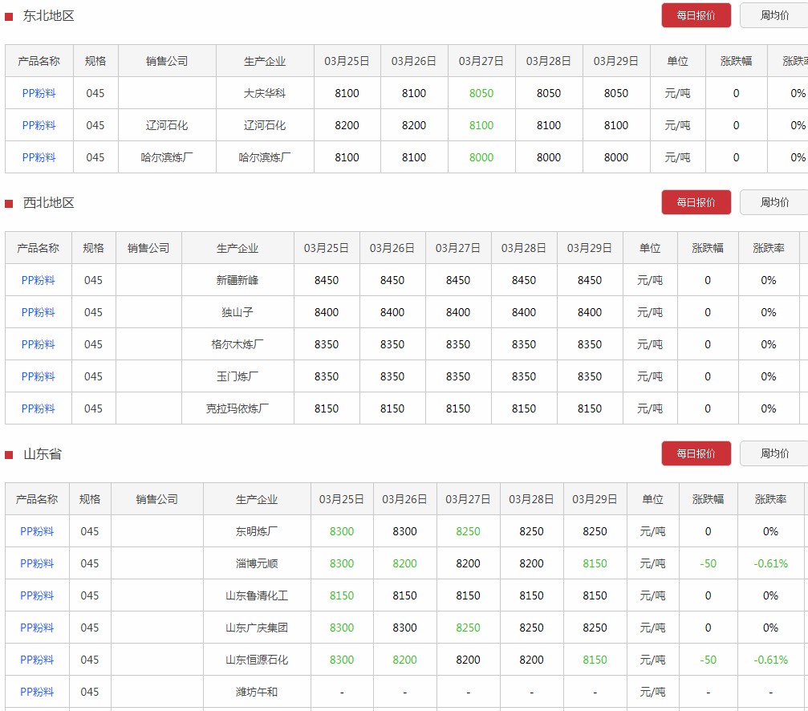
Task: Open PP粉料 link in 新疆新峰 row
Action: click(39, 280)
